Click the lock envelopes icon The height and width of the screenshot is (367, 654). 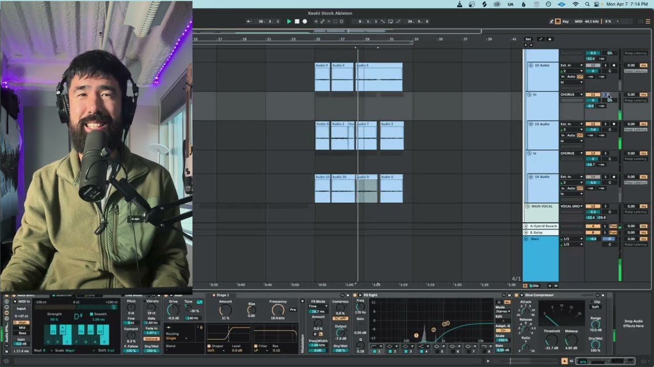point(550,39)
